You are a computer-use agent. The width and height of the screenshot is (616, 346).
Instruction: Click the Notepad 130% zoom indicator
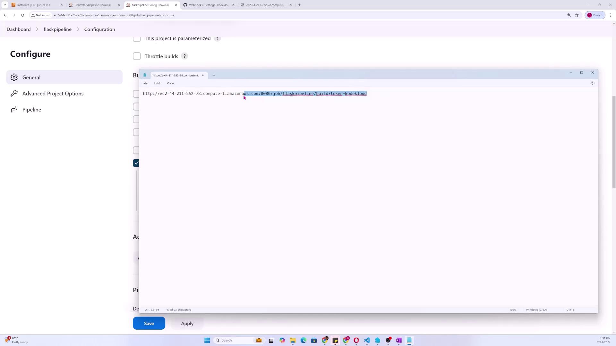point(512,309)
